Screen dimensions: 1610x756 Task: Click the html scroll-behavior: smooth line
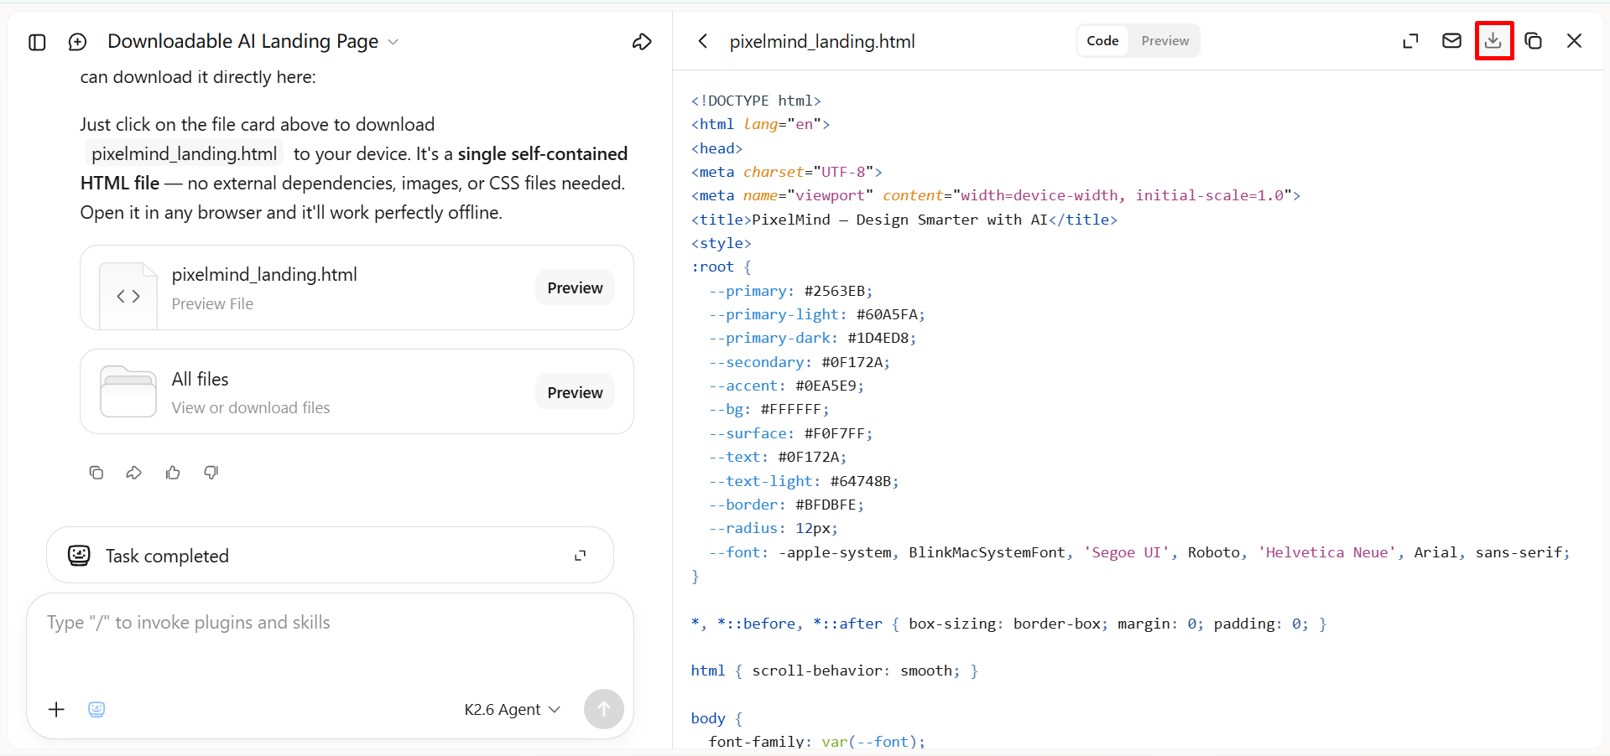834,671
